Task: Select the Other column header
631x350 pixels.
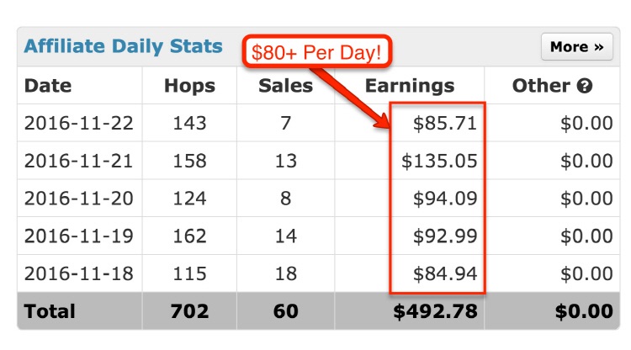Action: click(x=541, y=86)
